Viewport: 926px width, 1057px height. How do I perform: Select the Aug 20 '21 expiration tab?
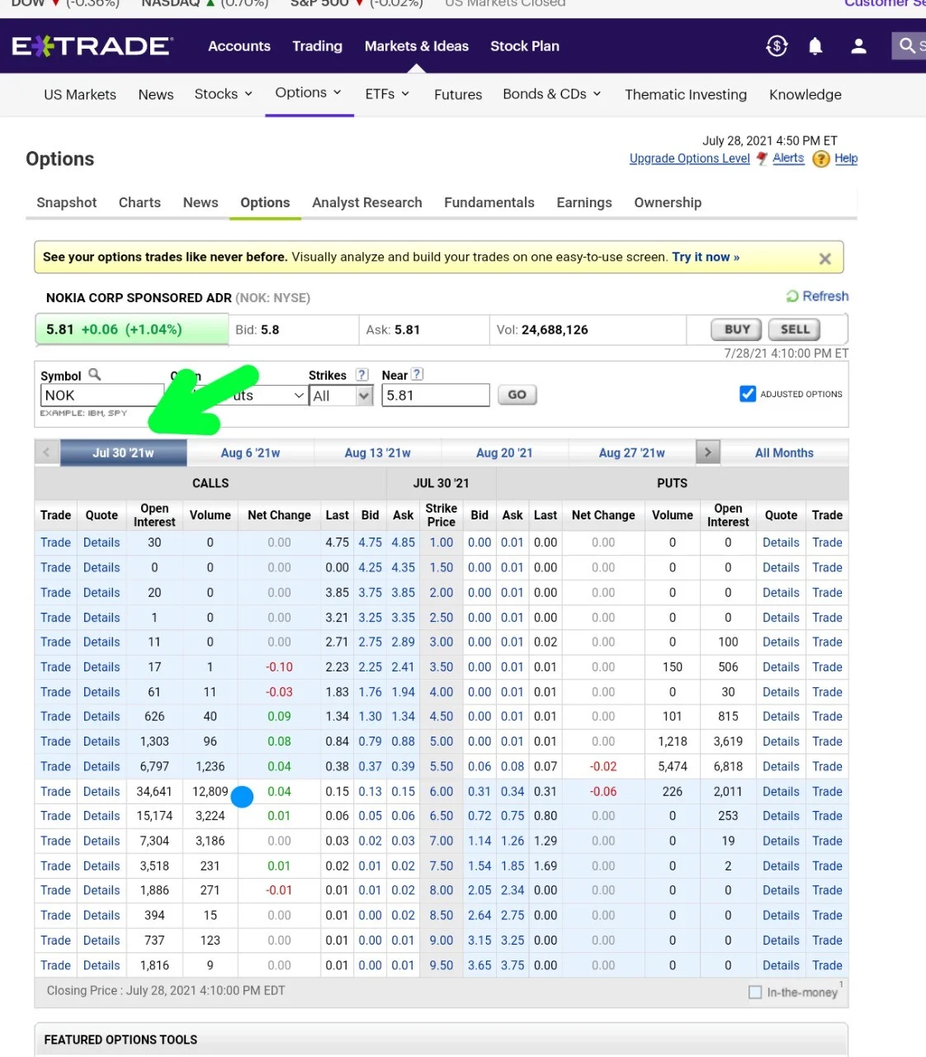504,453
